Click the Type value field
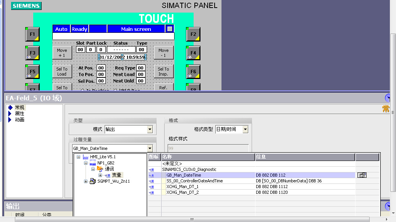The height and width of the screenshot is (222, 396). (141, 50)
